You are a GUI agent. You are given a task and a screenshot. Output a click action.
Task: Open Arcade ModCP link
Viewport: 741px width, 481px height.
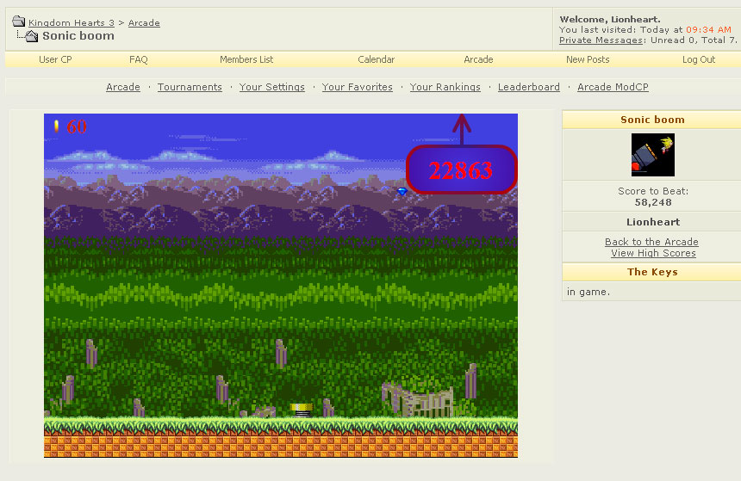click(x=613, y=87)
